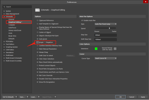Screen dimensions: 149x100
Task: Enable Confirm Selection Memory Clear
Action: [x=37, y=46]
